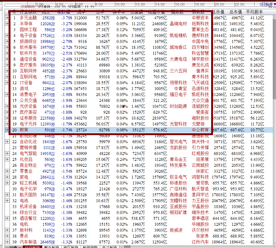
Task: Open volume link 1491922 for 电气智能
Action: pos(47,154)
